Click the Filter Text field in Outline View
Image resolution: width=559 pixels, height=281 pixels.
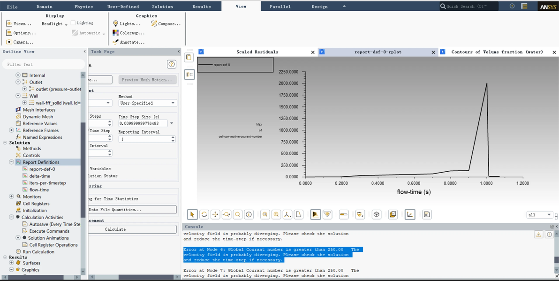pyautogui.click(x=44, y=64)
